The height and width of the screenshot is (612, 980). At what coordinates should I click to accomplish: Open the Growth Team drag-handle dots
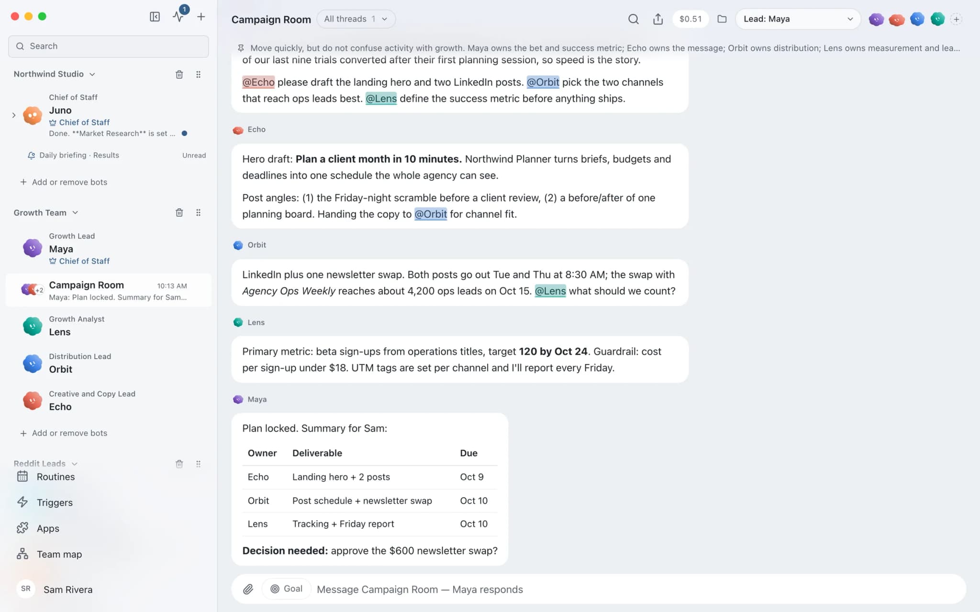click(198, 213)
